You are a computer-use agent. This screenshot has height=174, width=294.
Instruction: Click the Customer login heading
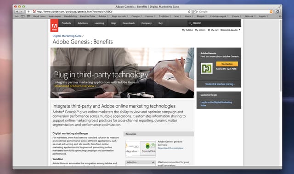pyautogui.click(x=209, y=95)
